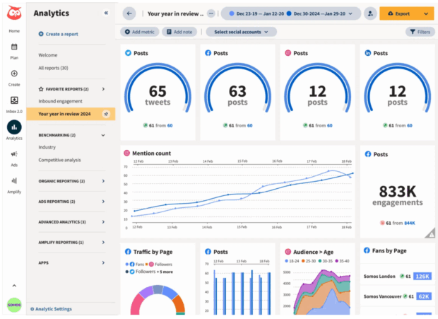Open Competitive analysis report
Screen dimensions: 438x319
point(59,160)
